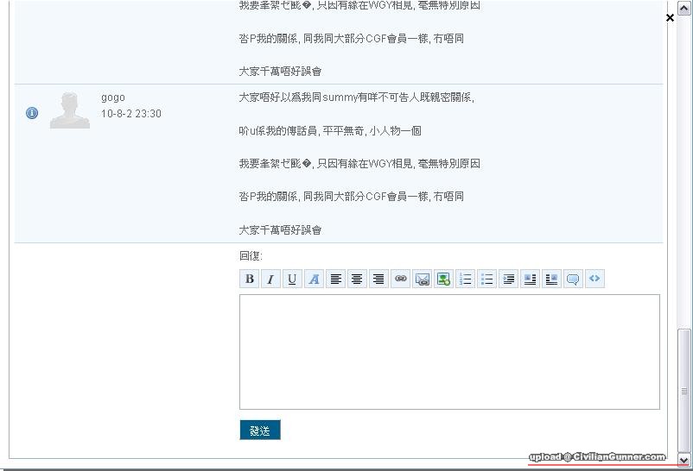
Task: Toggle italic formatting button
Action: coord(270,279)
